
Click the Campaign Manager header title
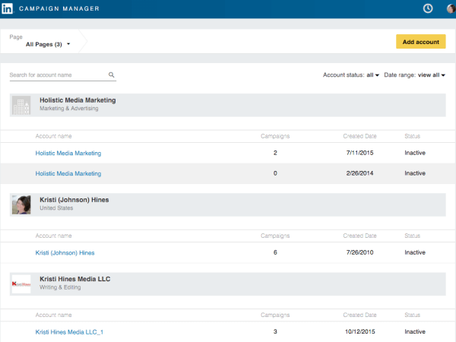59,8
